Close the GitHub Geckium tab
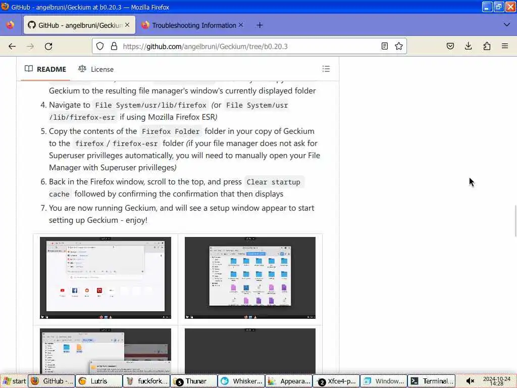The width and height of the screenshot is (517, 388). (127, 25)
